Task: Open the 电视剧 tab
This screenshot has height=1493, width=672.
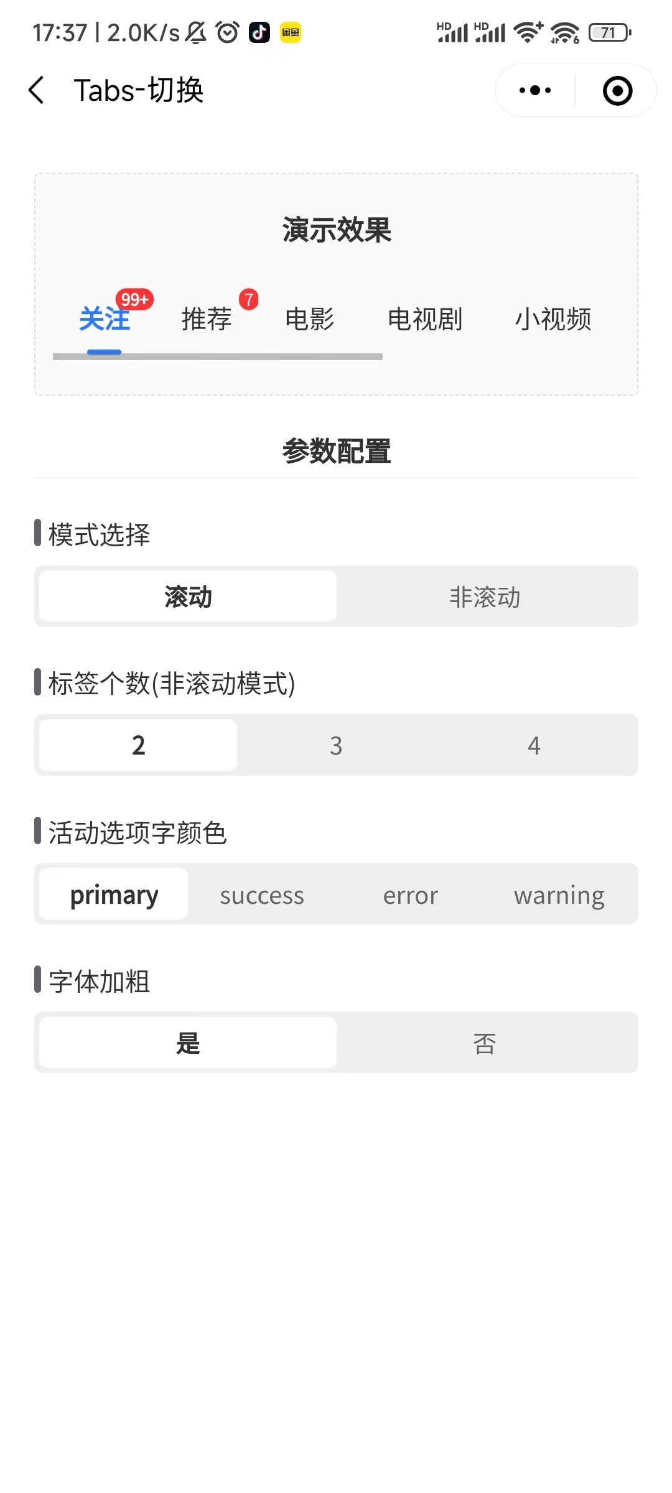Action: (x=425, y=319)
